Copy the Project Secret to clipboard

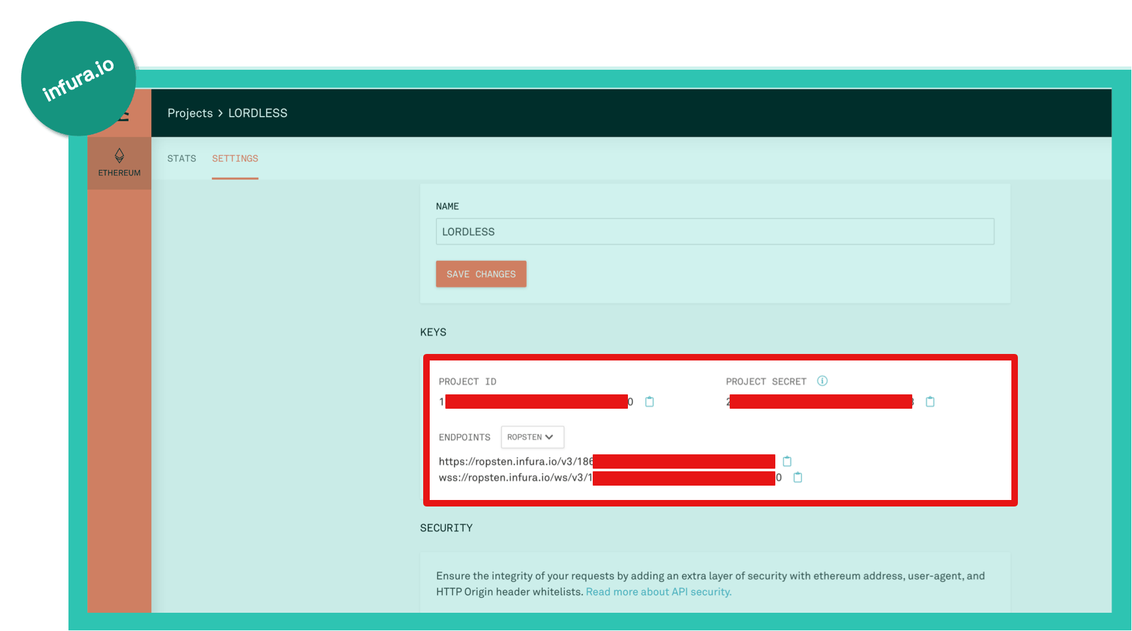(931, 402)
